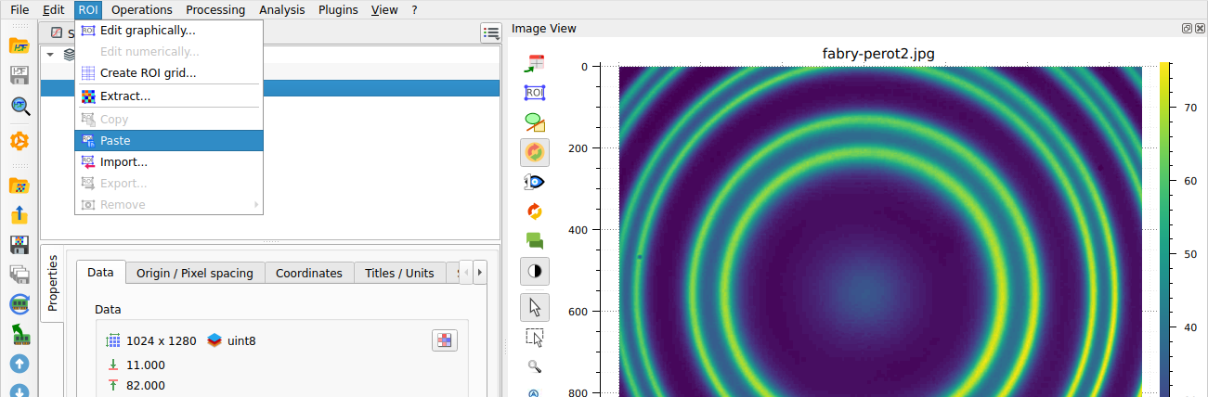Click the vertical colorbar beside the image
Viewport: 1208px width, 397px height.
pos(1164,229)
